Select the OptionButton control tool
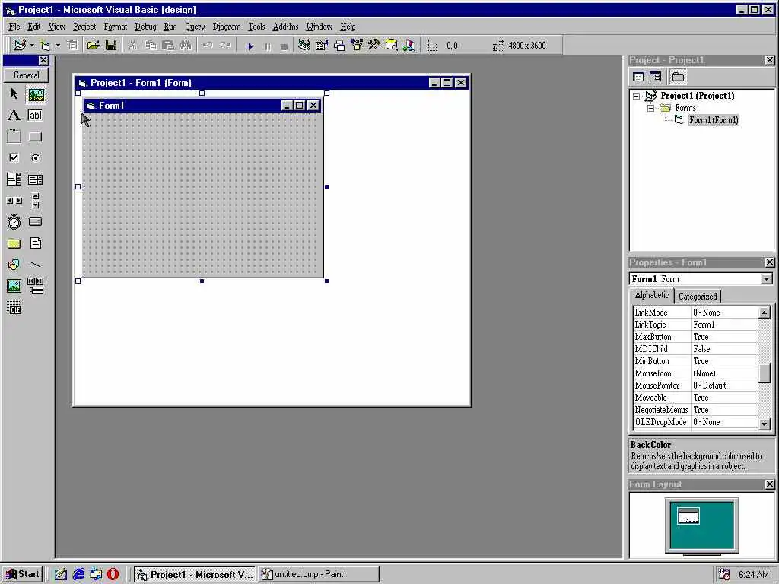The image size is (779, 584). pyautogui.click(x=35, y=158)
